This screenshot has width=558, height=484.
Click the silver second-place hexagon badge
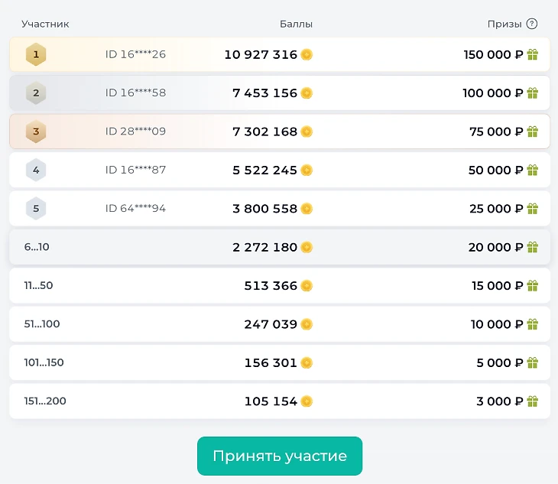pos(36,93)
